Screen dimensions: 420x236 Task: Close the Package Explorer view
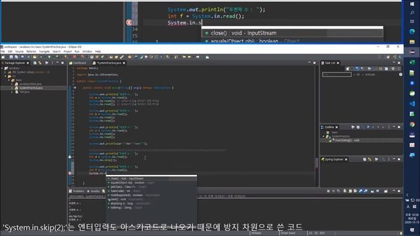tap(28, 63)
